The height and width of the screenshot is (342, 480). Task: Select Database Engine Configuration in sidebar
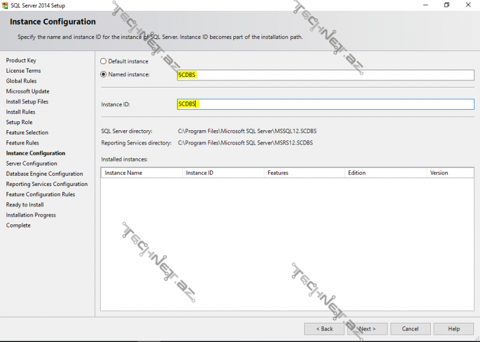(x=44, y=174)
